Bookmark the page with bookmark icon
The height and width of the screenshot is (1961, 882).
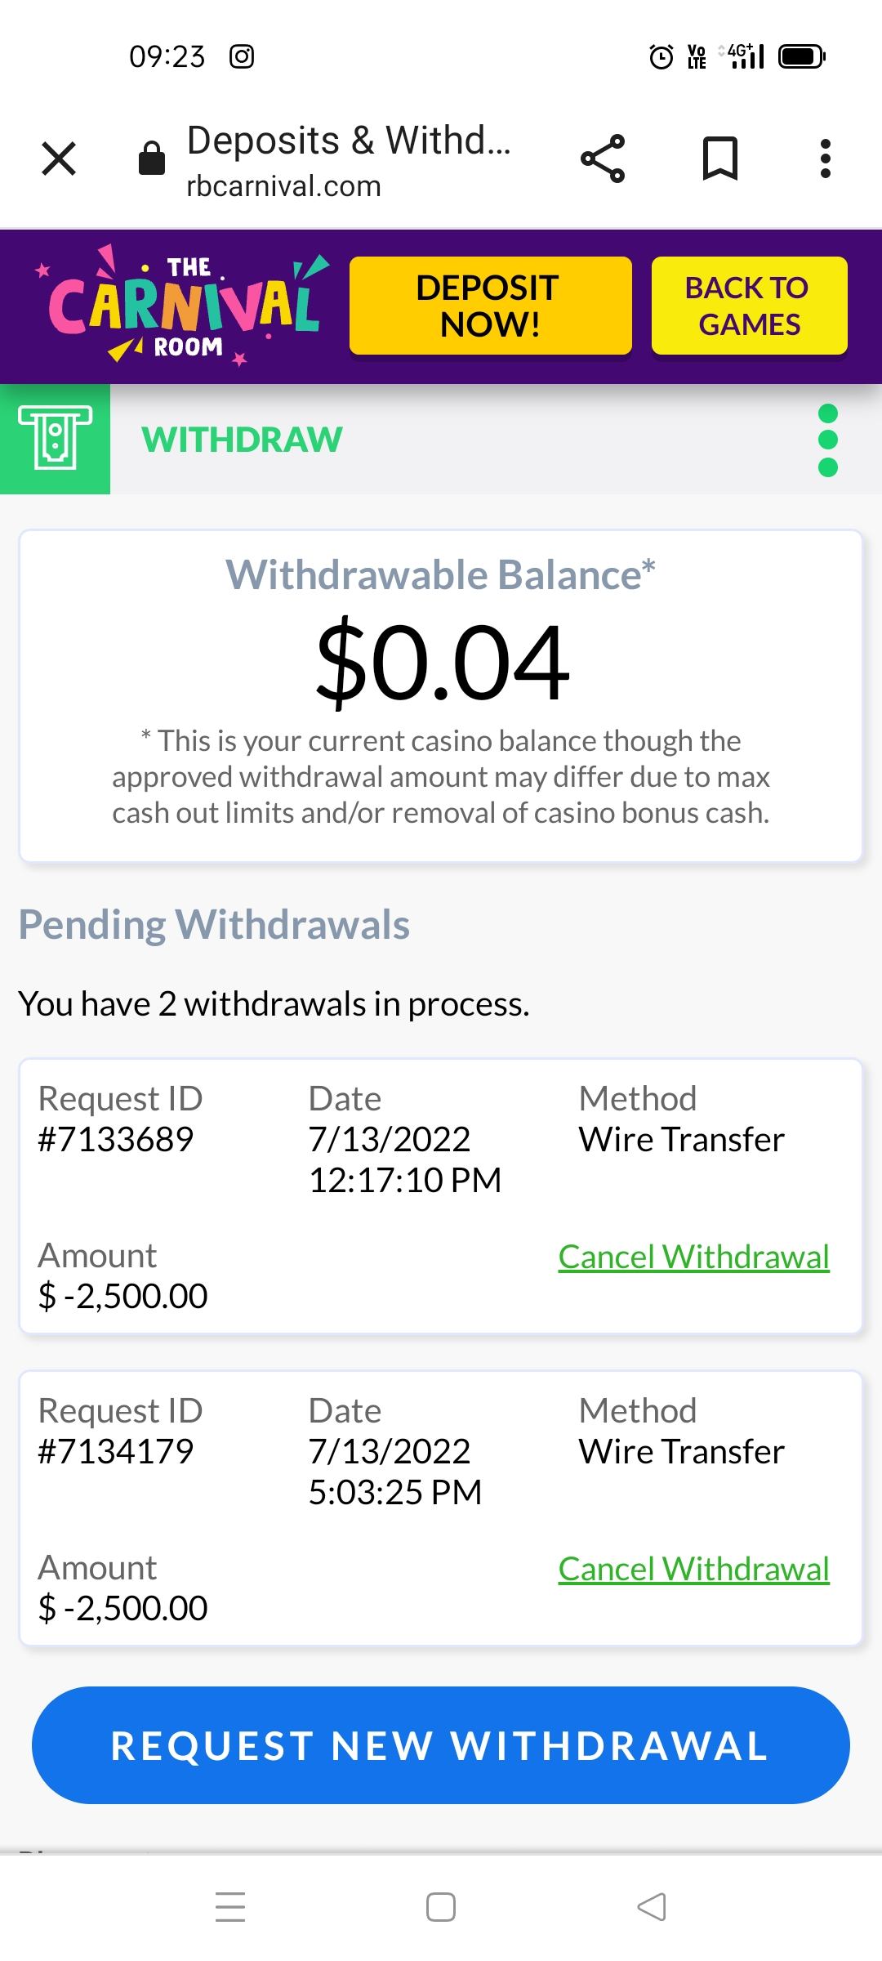tap(720, 159)
